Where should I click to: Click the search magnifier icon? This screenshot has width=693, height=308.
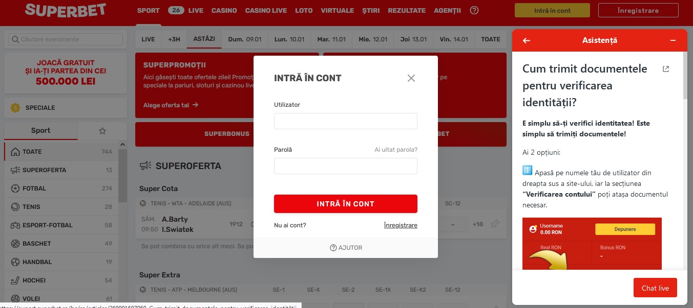click(15, 39)
